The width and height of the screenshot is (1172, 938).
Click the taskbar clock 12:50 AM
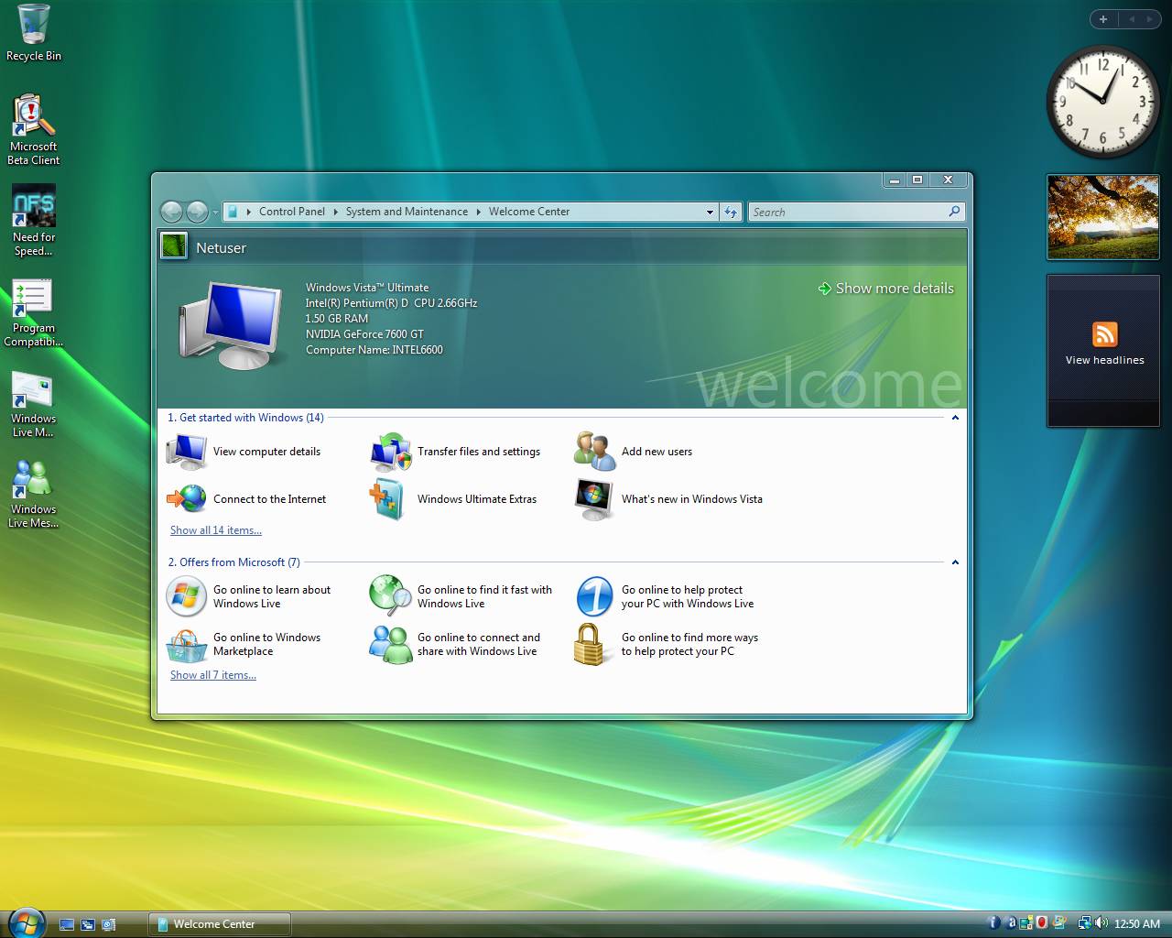1137,924
